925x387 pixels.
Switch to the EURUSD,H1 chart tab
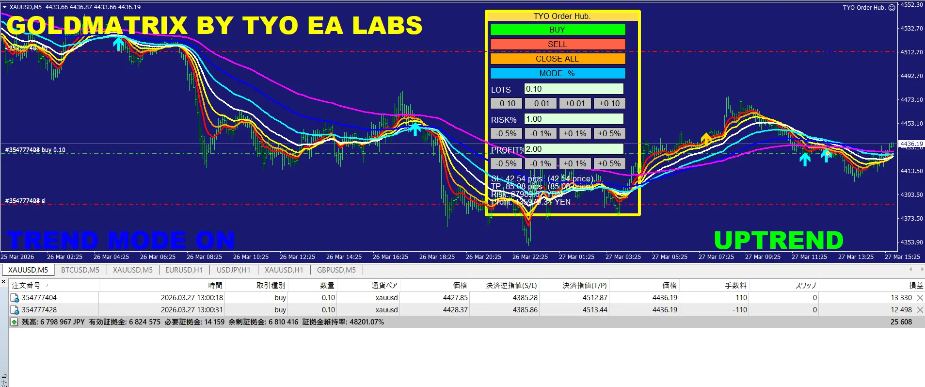pyautogui.click(x=184, y=270)
